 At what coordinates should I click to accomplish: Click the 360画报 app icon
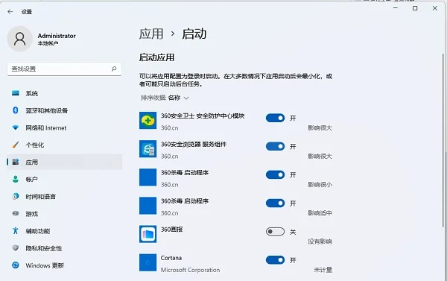pos(148,234)
